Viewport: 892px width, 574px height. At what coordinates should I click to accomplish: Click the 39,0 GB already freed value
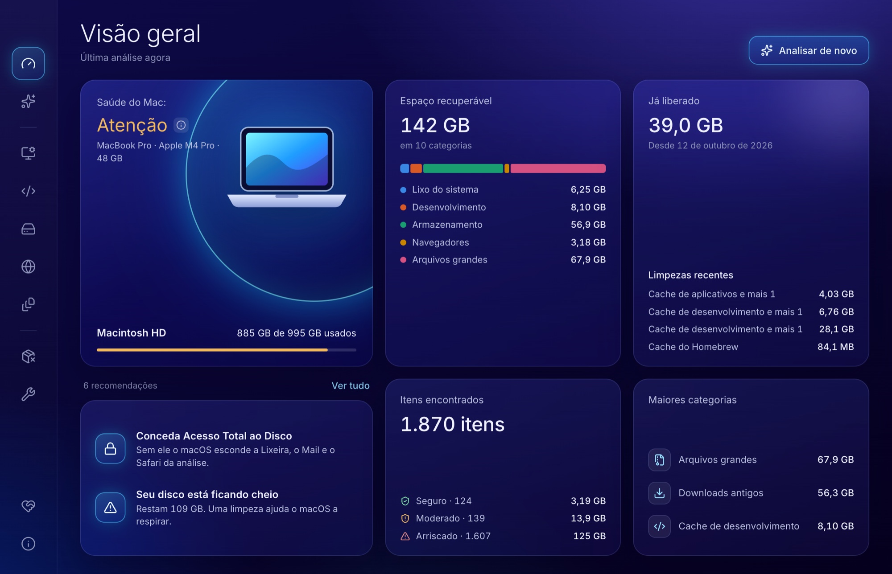pyautogui.click(x=686, y=125)
